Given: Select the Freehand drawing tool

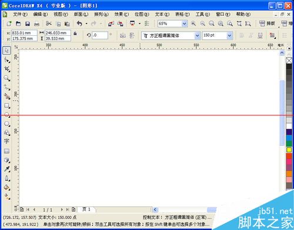Looking at the screenshot, I should pos(6,87).
